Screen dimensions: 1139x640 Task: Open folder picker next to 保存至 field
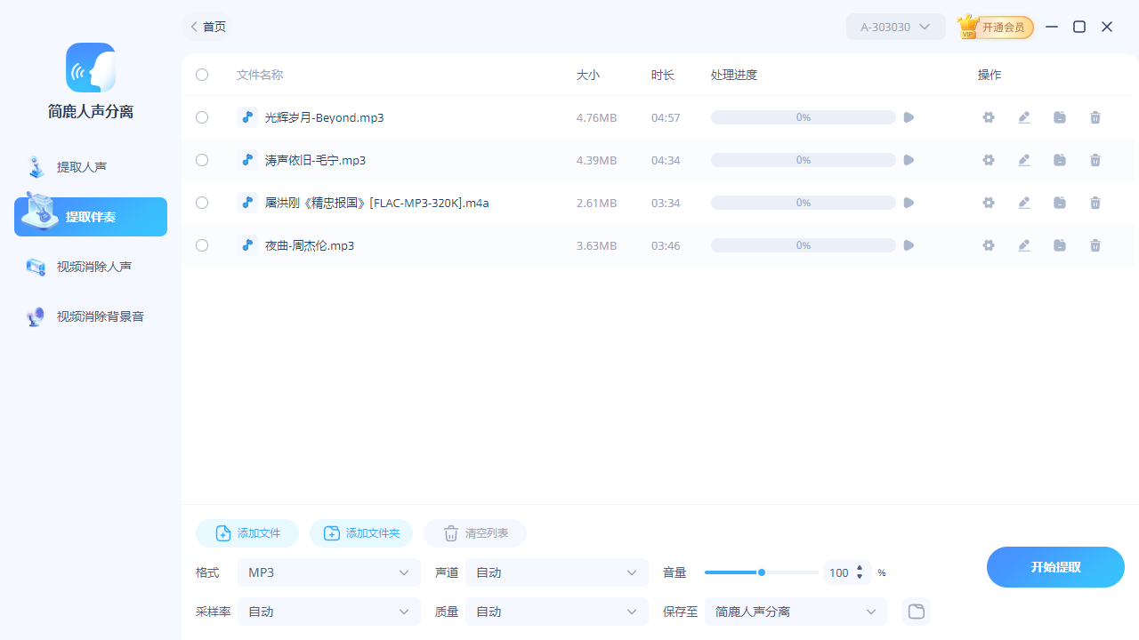tap(916, 612)
